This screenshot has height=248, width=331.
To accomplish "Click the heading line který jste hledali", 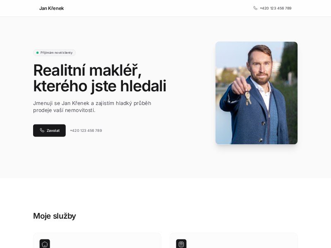I will pyautogui.click(x=100, y=86).
